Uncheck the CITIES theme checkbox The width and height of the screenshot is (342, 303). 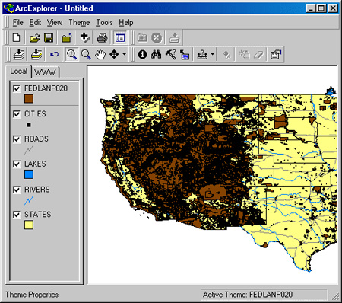17,114
